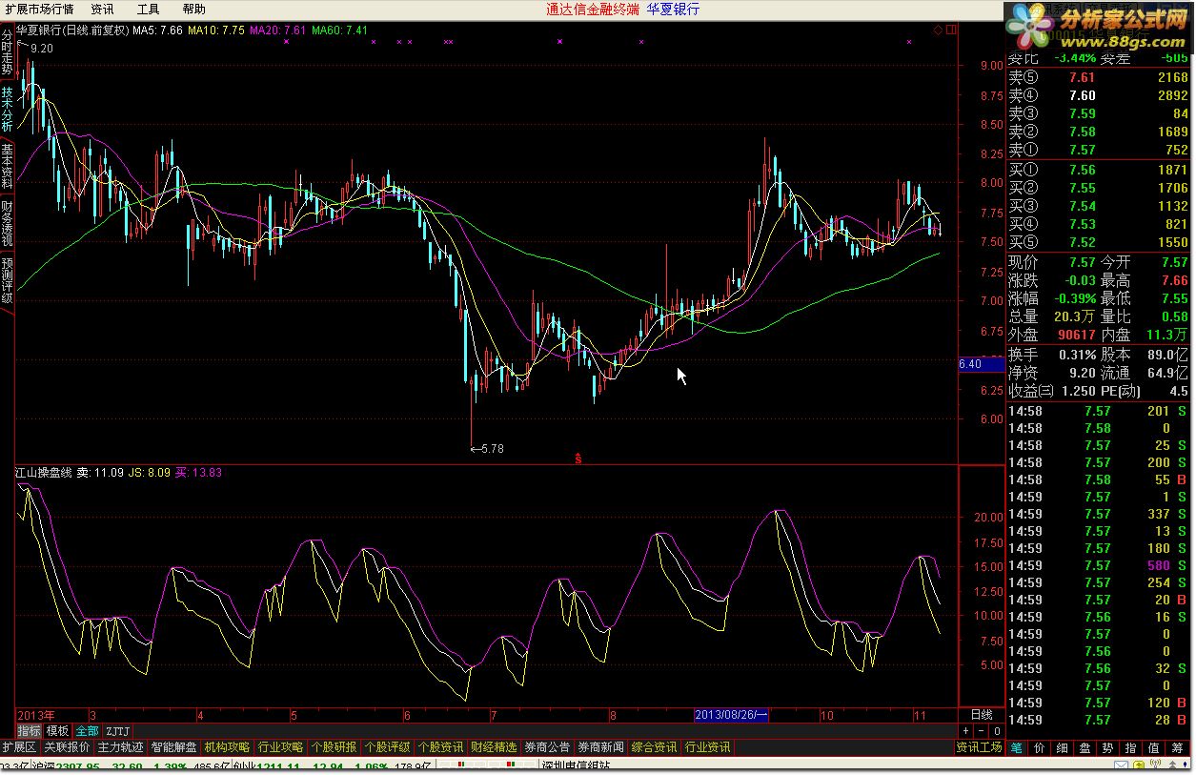Click 买① price 7.56
Viewport: 1196px width, 775px height.
[x=1082, y=170]
